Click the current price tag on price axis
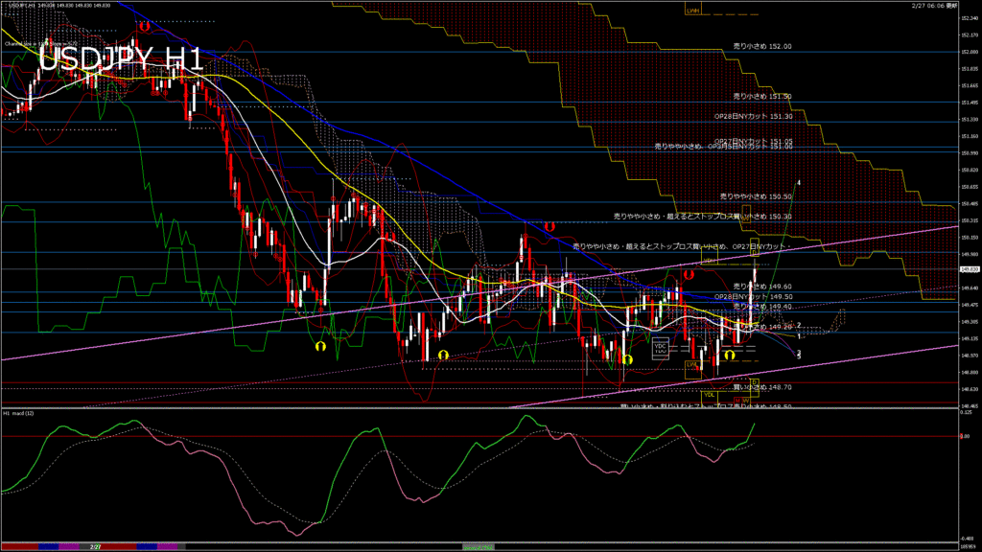The width and height of the screenshot is (982, 552). (x=969, y=271)
